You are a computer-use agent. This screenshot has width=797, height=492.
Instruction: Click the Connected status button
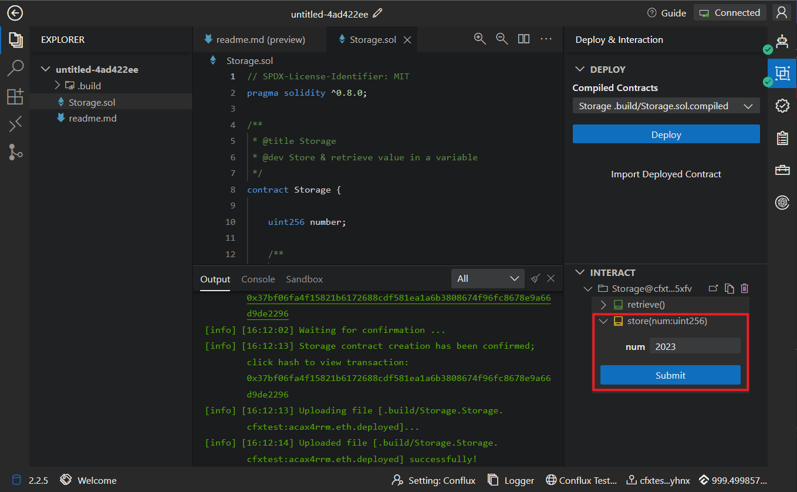point(730,13)
